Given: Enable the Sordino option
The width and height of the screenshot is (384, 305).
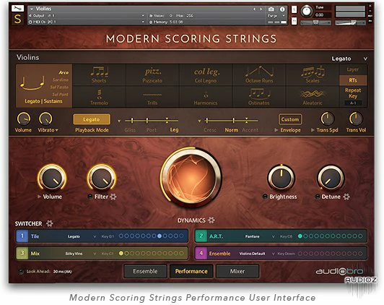Looking at the screenshot, I should 61,80.
